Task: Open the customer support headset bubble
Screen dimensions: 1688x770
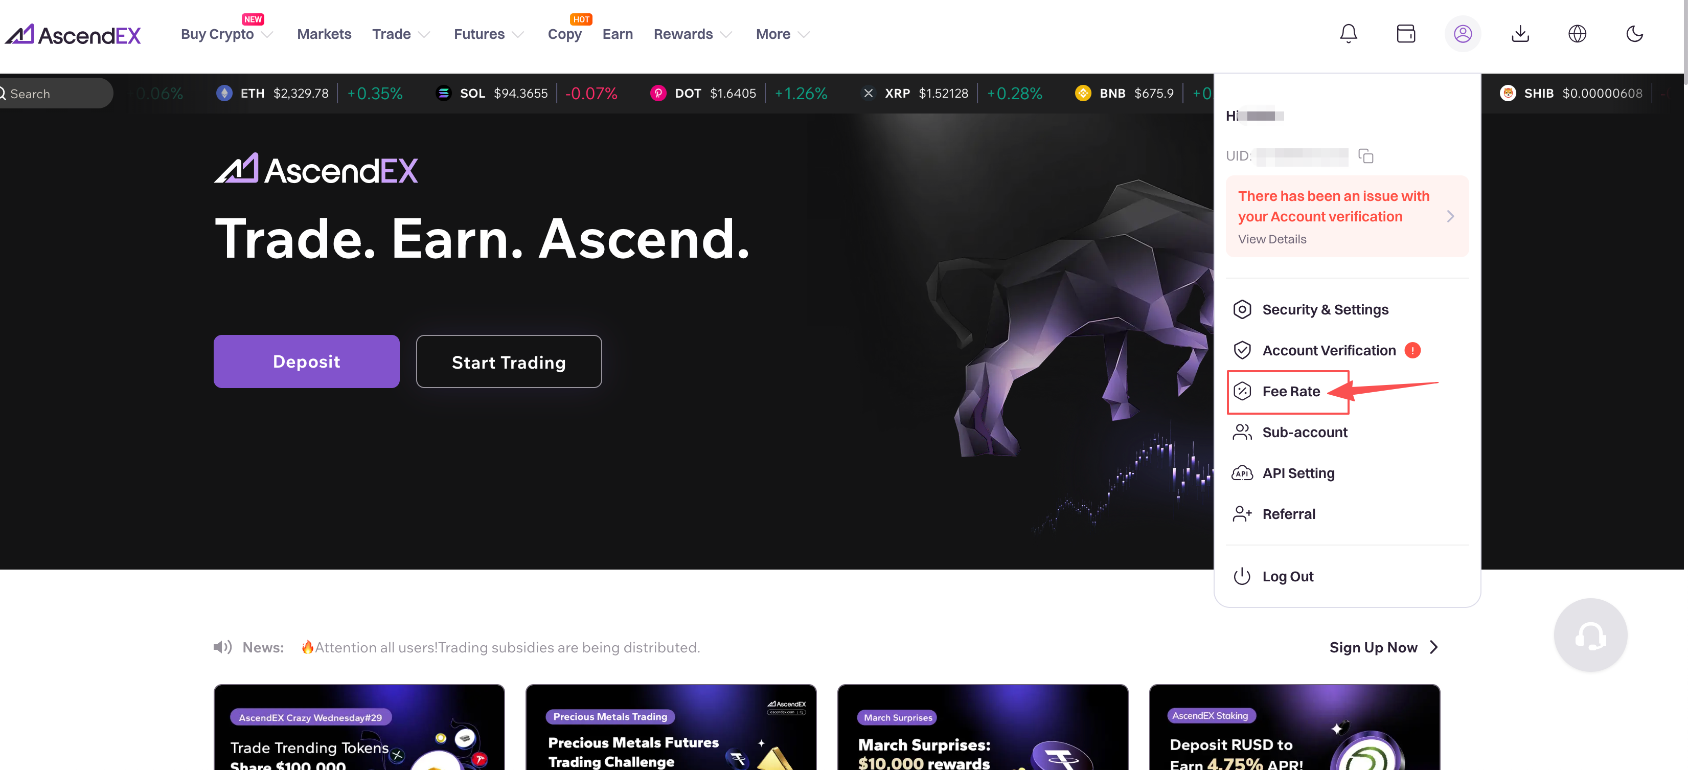Action: tap(1590, 635)
